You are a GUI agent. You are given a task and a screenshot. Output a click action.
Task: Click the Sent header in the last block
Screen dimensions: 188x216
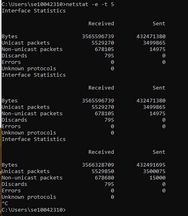coord(159,152)
